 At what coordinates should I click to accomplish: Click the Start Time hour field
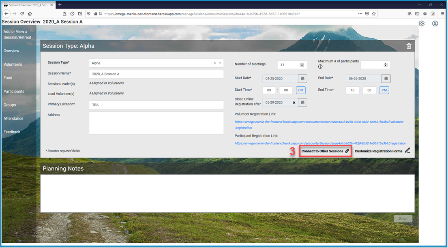click(269, 90)
